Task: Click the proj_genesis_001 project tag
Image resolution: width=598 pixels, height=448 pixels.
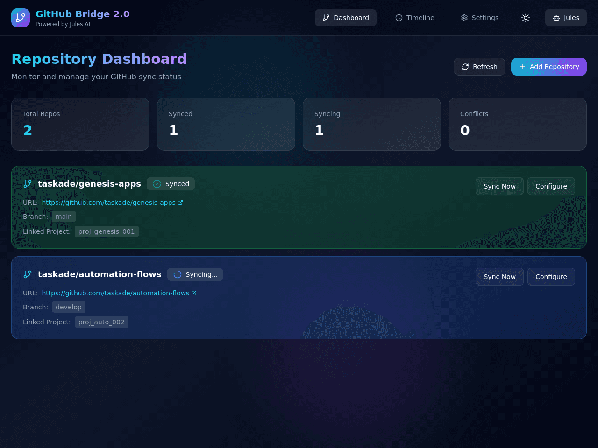Action: click(x=107, y=231)
